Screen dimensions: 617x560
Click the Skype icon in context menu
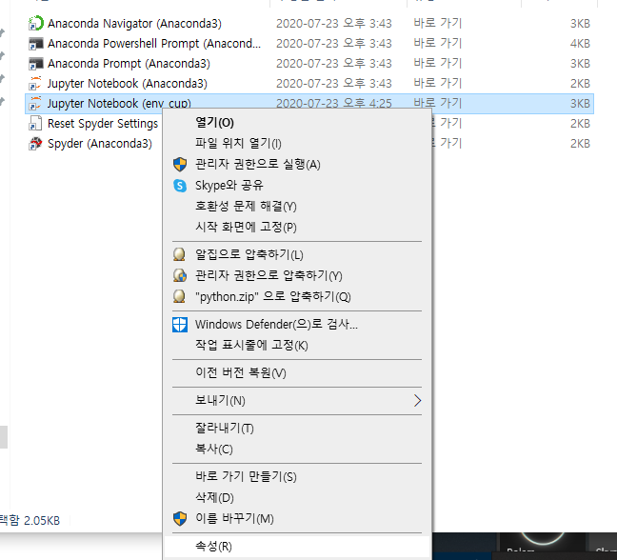point(180,186)
